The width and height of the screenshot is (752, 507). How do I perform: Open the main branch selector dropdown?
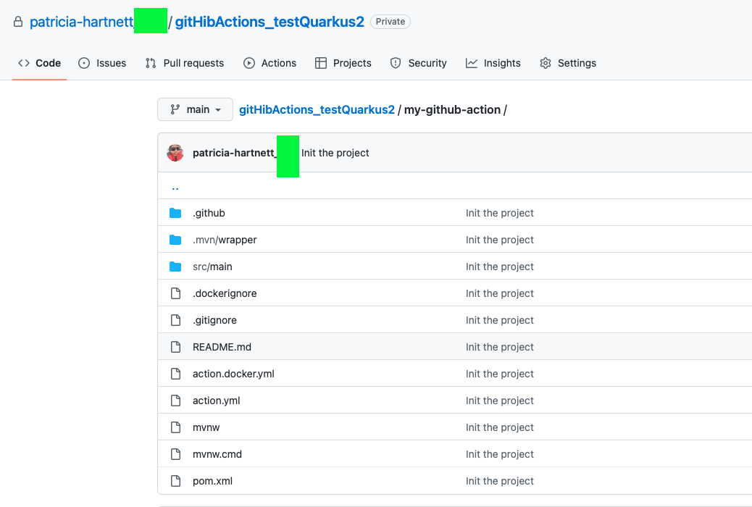pos(195,109)
